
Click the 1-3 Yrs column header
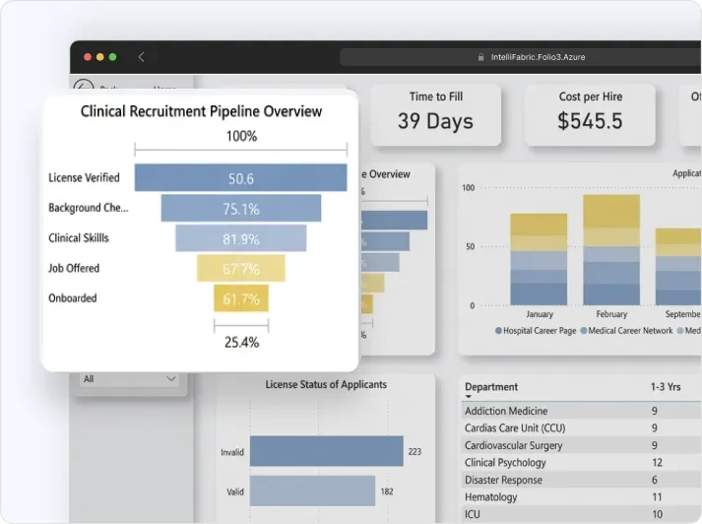(666, 387)
